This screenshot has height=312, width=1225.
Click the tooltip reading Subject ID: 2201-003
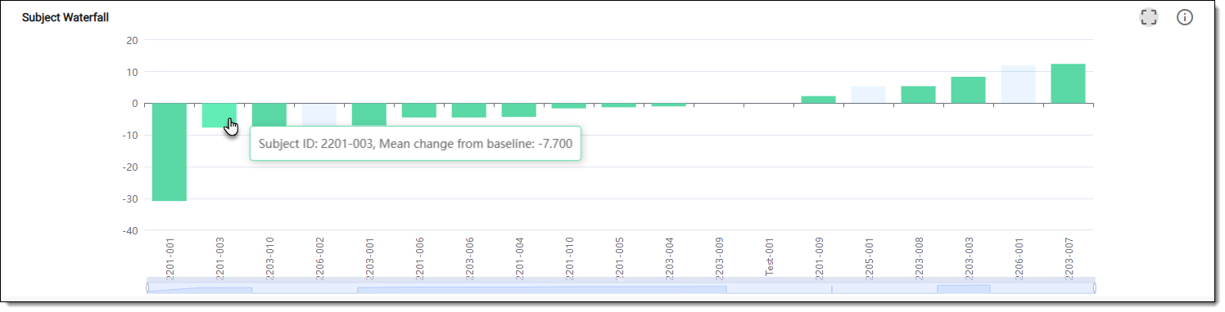pos(415,144)
